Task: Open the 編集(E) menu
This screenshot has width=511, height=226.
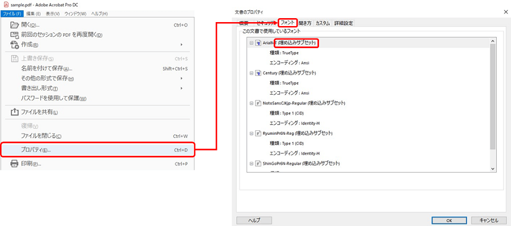Action: [x=33, y=14]
